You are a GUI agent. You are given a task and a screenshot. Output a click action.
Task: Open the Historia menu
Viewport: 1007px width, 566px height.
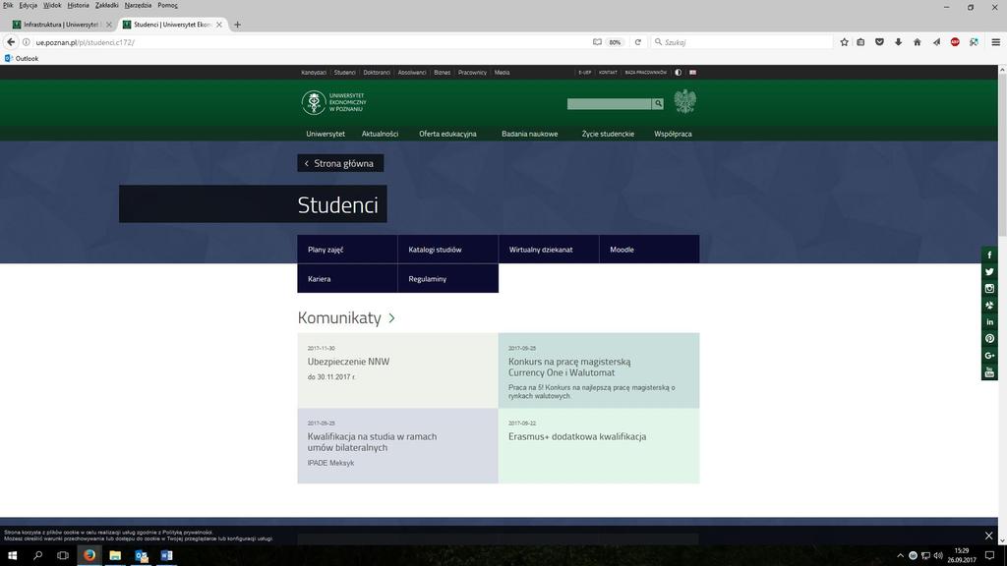79,5
